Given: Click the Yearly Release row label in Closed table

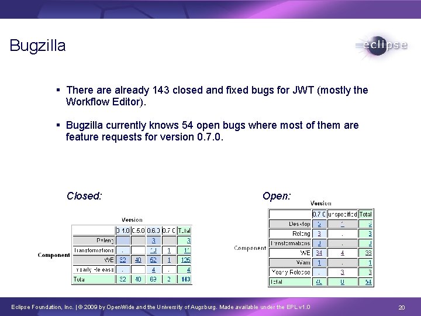Looking at the screenshot, I should (94, 270).
